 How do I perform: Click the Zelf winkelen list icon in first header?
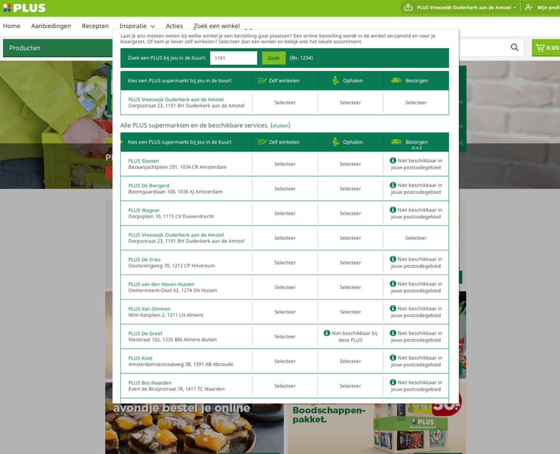(x=262, y=81)
